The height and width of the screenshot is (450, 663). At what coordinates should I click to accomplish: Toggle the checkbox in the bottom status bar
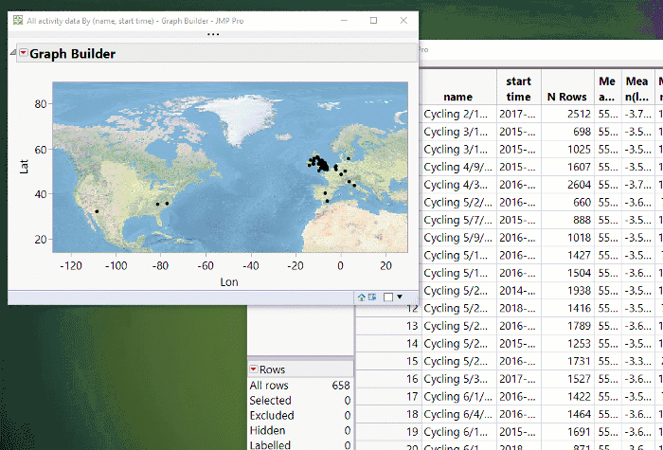click(388, 297)
